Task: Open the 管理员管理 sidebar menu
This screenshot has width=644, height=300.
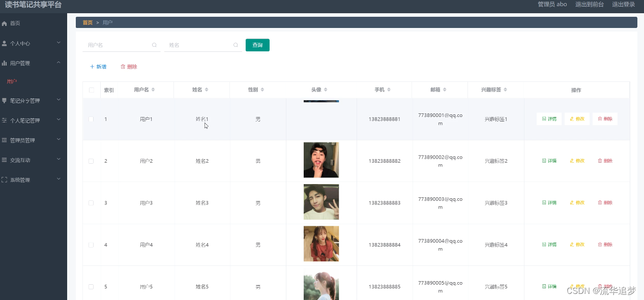Action: [34, 140]
